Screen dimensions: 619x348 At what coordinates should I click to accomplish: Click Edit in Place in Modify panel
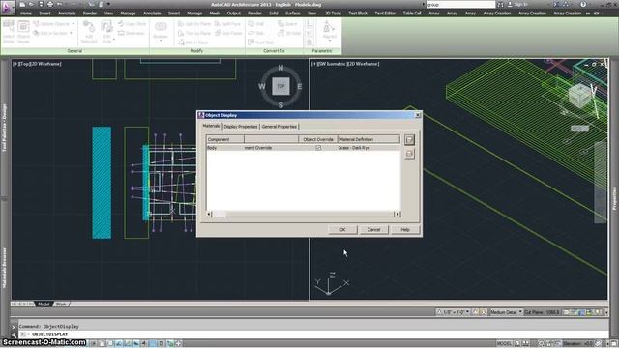pos(193,43)
